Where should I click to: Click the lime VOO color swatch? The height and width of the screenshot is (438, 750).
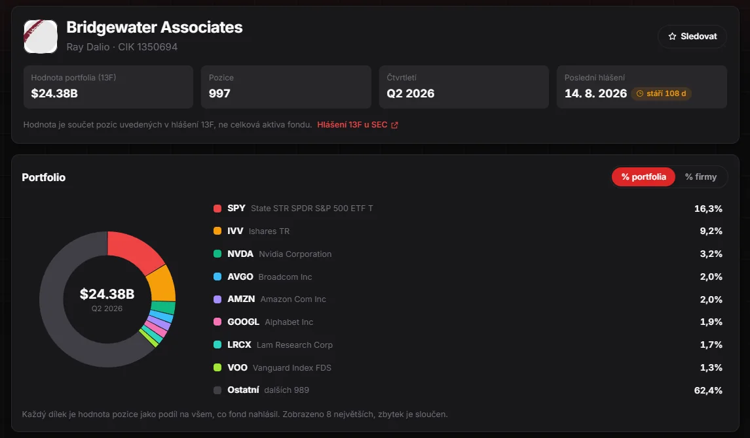click(217, 367)
